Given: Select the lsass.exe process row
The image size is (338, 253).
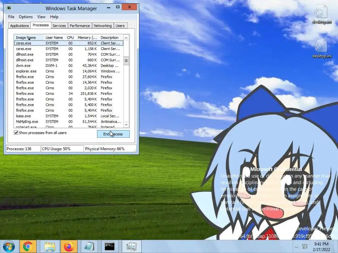Looking at the screenshot, I should coord(69,116).
